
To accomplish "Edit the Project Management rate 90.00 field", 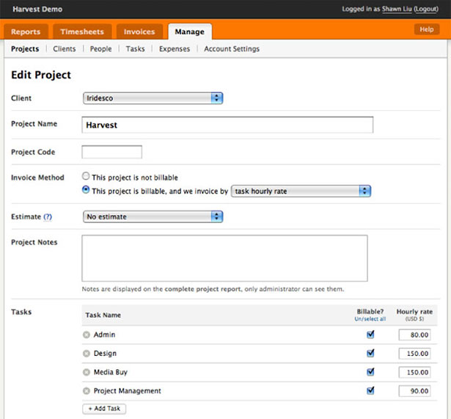I will 414,391.
